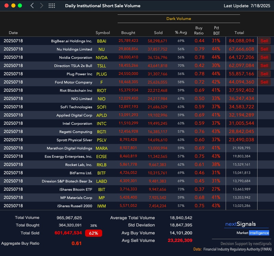Go back with the left chevron arrow
This screenshot has width=274, height=256.
pyautogui.click(x=32, y=5)
